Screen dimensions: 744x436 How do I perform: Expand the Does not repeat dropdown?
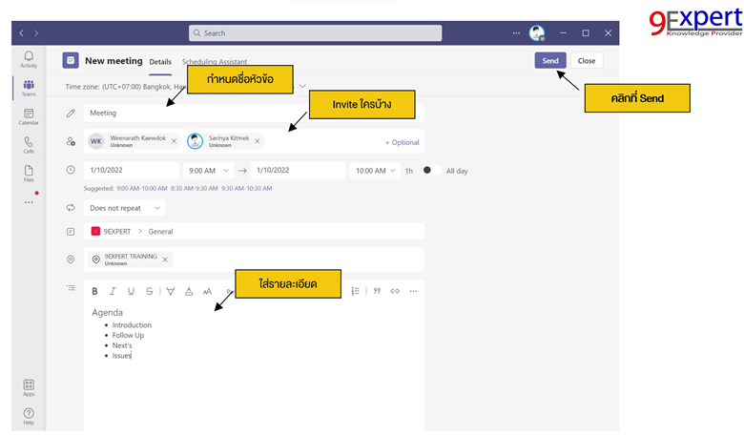click(124, 207)
